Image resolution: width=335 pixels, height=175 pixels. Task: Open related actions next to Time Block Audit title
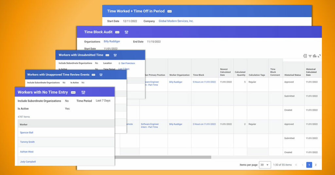pos(117,32)
